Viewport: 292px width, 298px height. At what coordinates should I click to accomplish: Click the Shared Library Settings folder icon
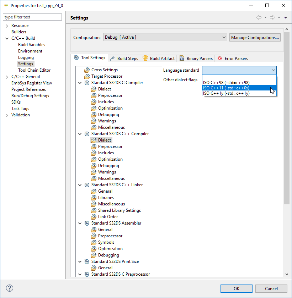pyautogui.click(x=94, y=210)
